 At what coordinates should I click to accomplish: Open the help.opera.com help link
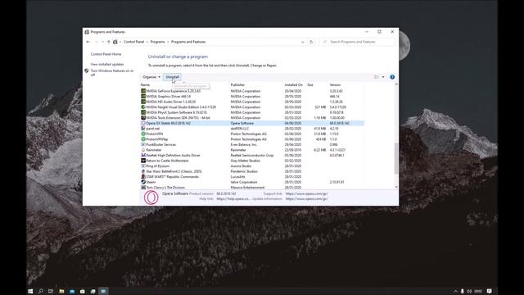click(x=233, y=198)
